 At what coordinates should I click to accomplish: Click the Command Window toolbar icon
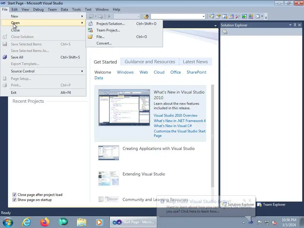coord(257,17)
